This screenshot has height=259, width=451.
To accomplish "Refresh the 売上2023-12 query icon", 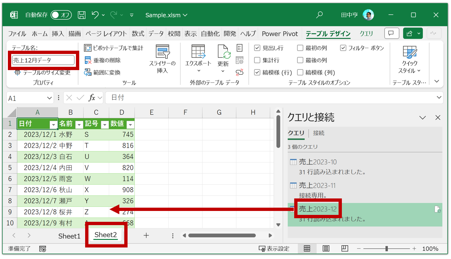I will pyautogui.click(x=438, y=209).
